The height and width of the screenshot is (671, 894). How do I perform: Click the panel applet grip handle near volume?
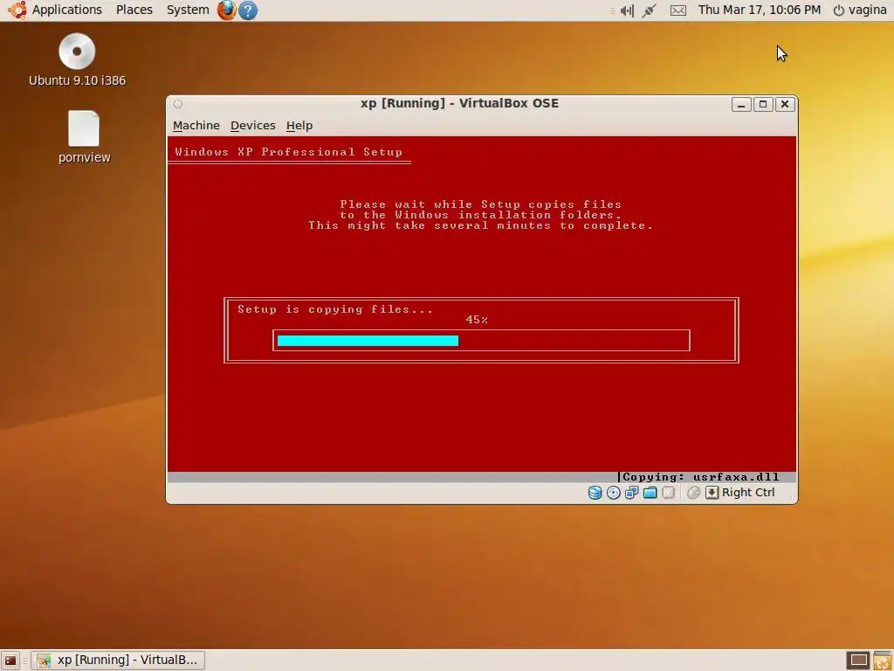(612, 10)
